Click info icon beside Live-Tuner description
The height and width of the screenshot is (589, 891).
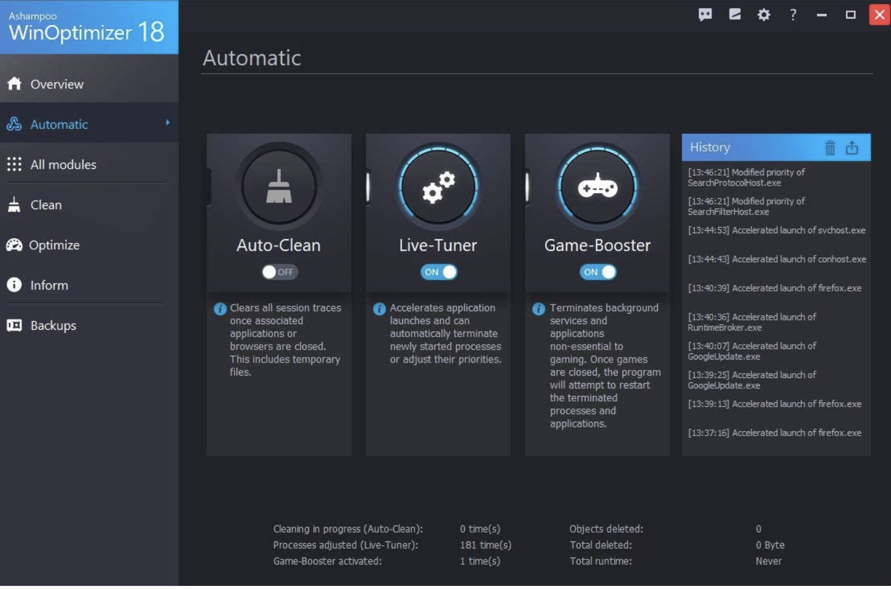pyautogui.click(x=379, y=309)
